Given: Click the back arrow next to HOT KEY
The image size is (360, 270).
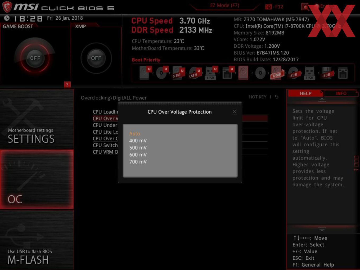Looking at the screenshot, I should click(x=276, y=97).
